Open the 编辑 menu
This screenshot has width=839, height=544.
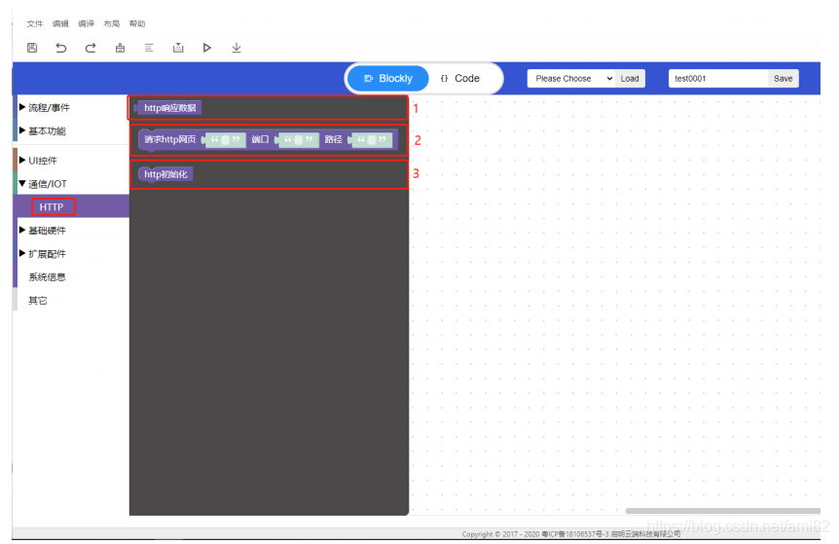(x=60, y=23)
